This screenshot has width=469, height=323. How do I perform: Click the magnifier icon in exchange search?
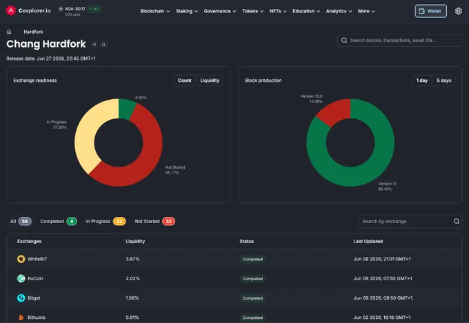click(456, 221)
